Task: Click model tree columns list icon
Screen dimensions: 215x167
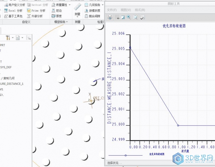Action: click(18, 38)
